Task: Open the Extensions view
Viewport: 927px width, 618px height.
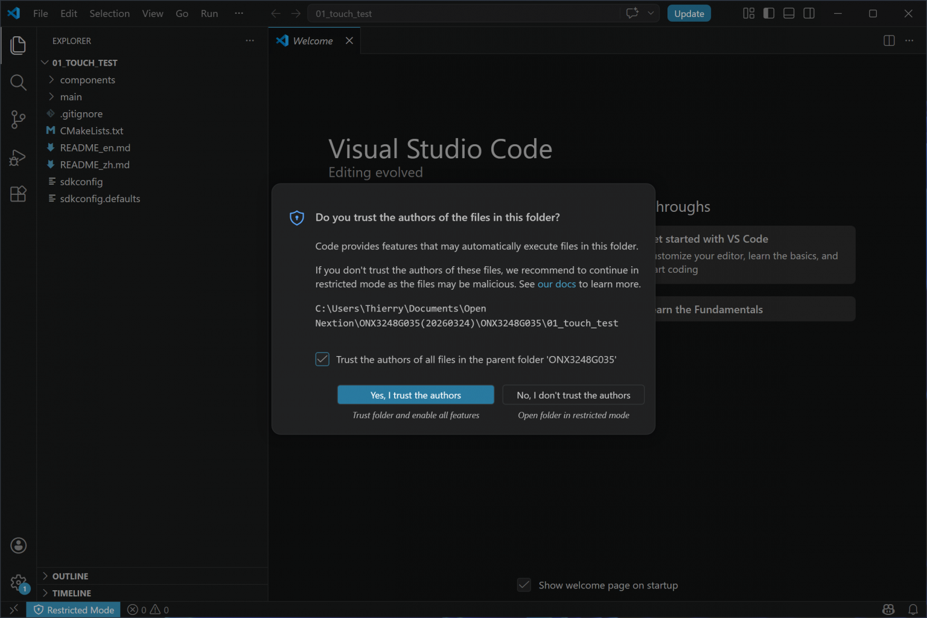Action: tap(18, 194)
